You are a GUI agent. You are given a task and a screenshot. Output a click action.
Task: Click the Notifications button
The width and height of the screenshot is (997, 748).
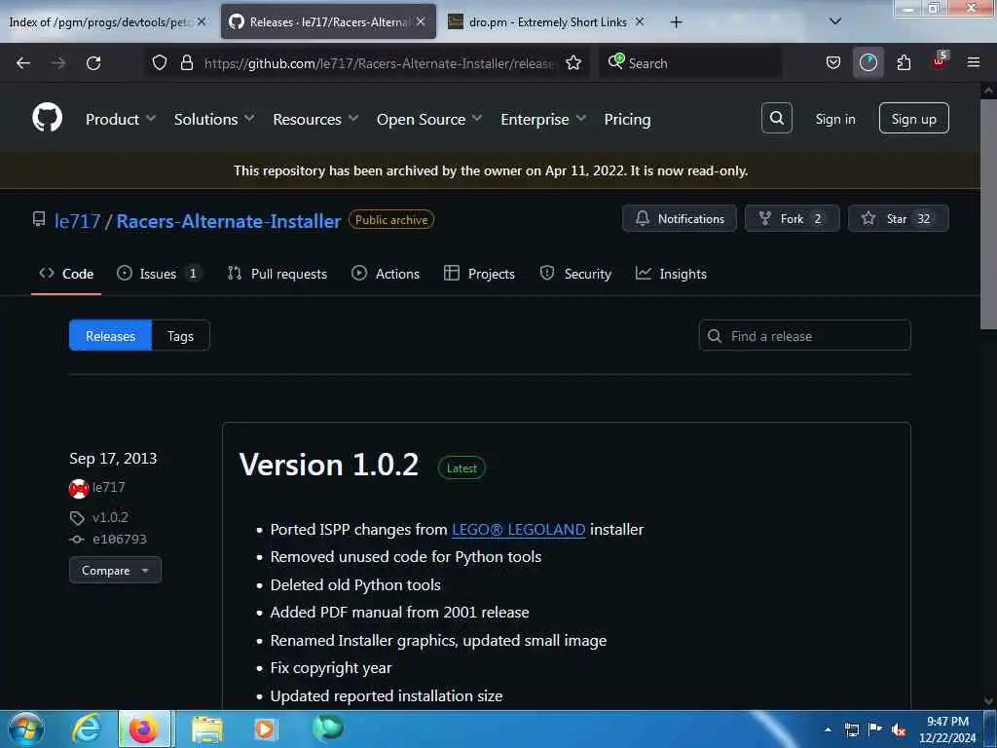point(679,218)
